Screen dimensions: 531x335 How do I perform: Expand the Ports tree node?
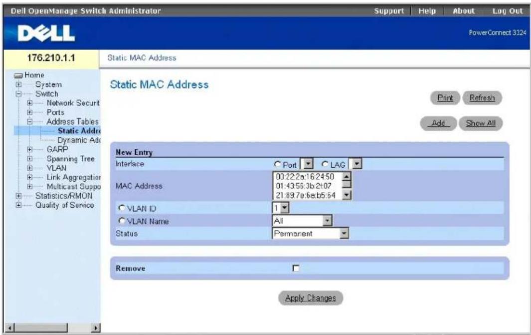[30, 112]
